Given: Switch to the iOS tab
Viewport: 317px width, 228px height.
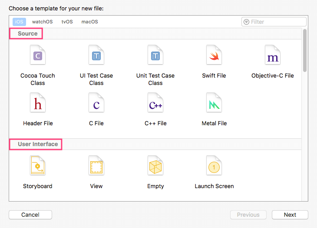Looking at the screenshot, I should (x=19, y=22).
